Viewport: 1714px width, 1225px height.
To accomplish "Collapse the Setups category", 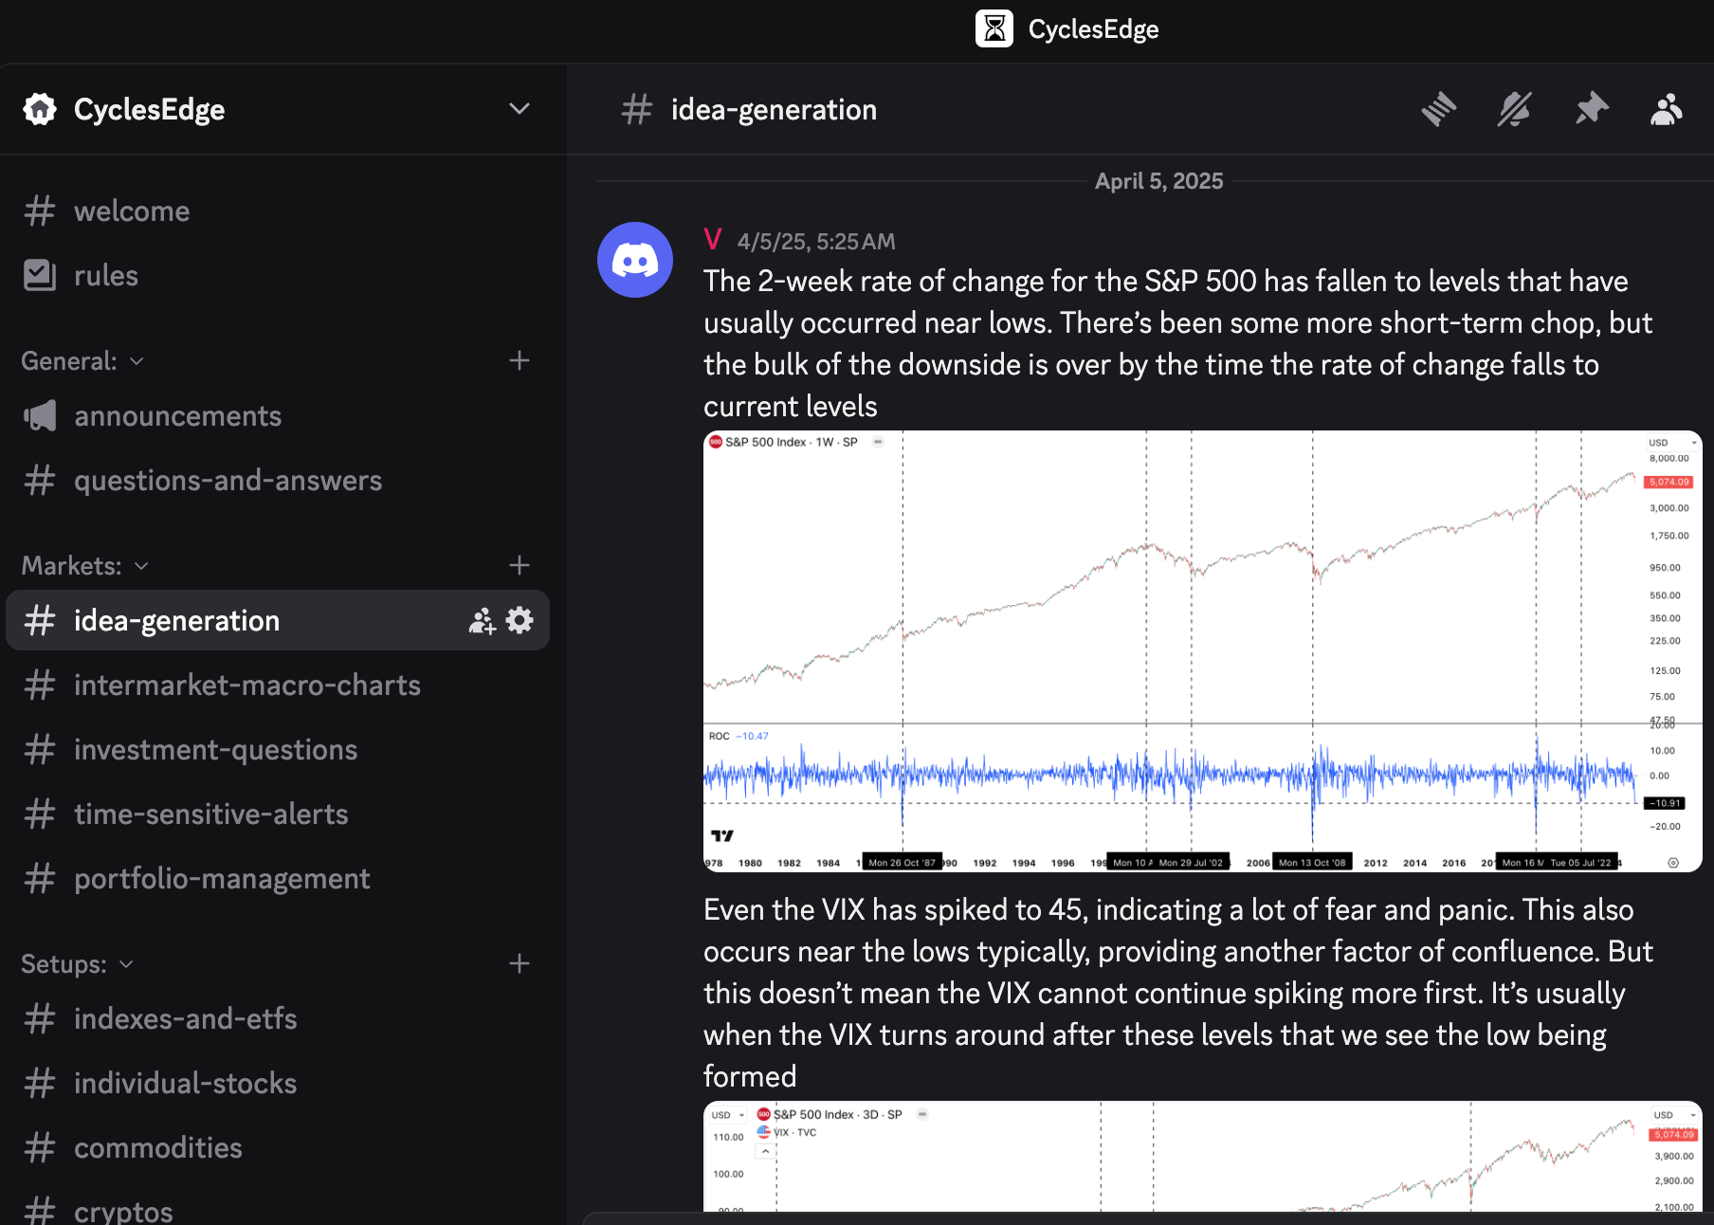I will 77,964.
